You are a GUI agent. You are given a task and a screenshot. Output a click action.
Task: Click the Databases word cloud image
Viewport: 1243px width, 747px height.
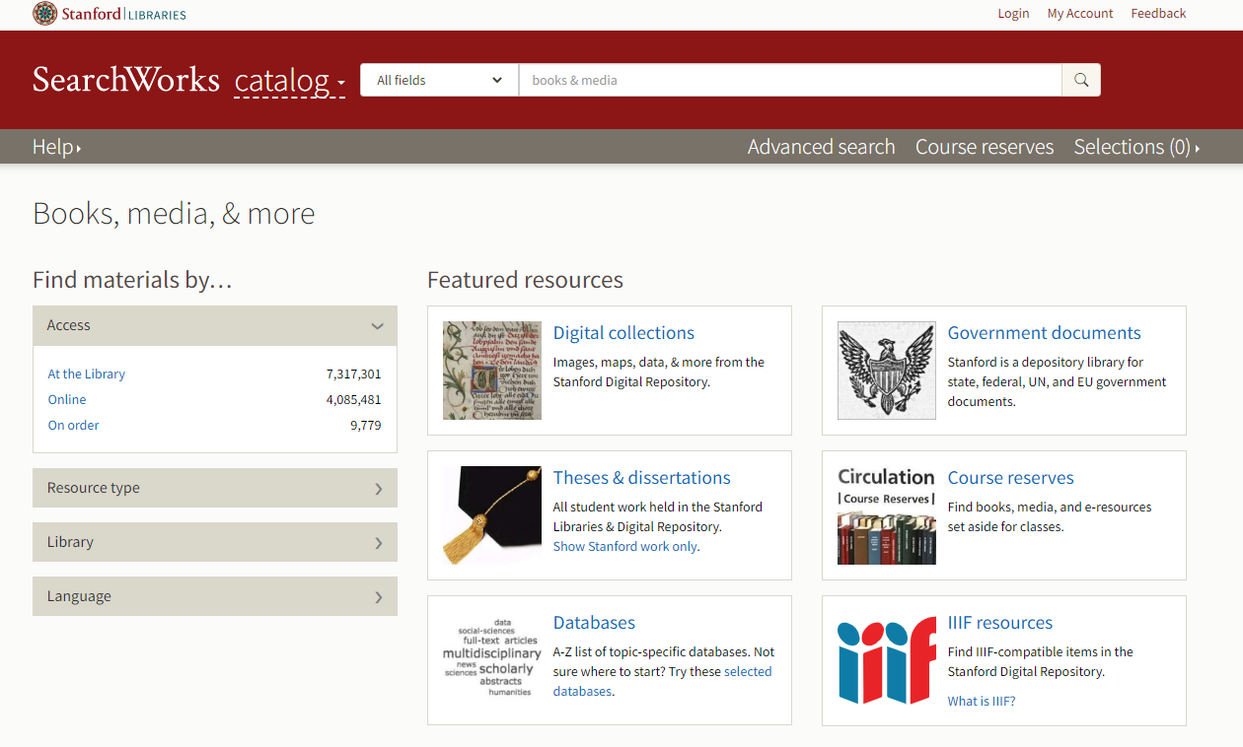pyautogui.click(x=492, y=657)
